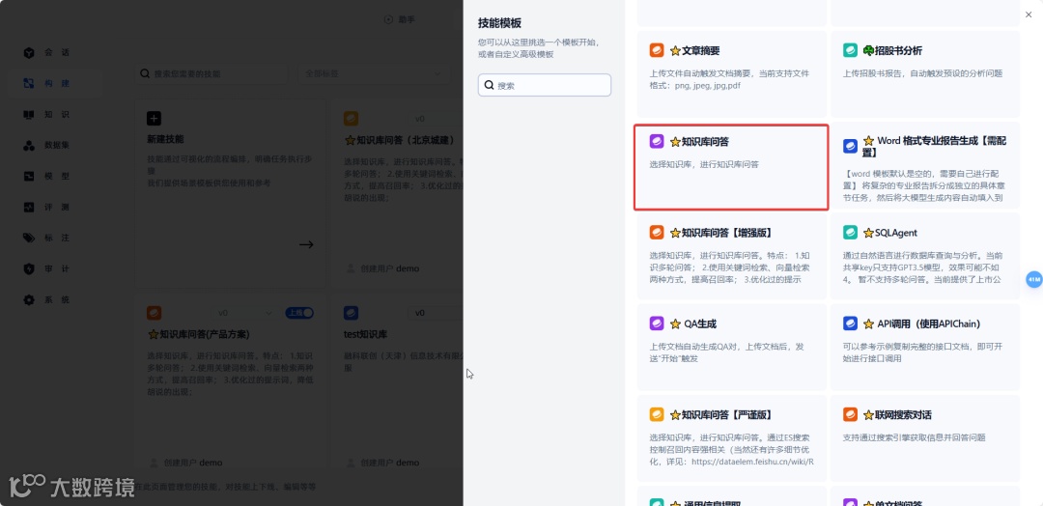Image resolution: width=1043 pixels, height=506 pixels.
Task: Click the test知识库 card title
Action: click(365, 334)
